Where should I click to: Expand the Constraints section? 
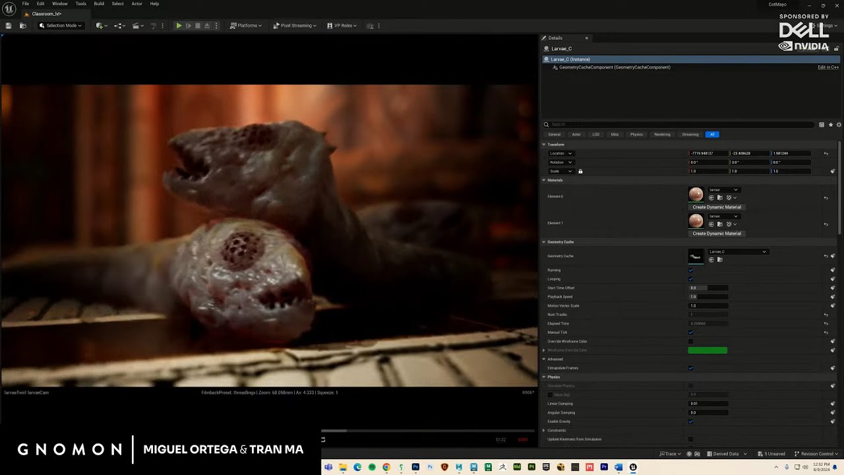[x=544, y=430]
